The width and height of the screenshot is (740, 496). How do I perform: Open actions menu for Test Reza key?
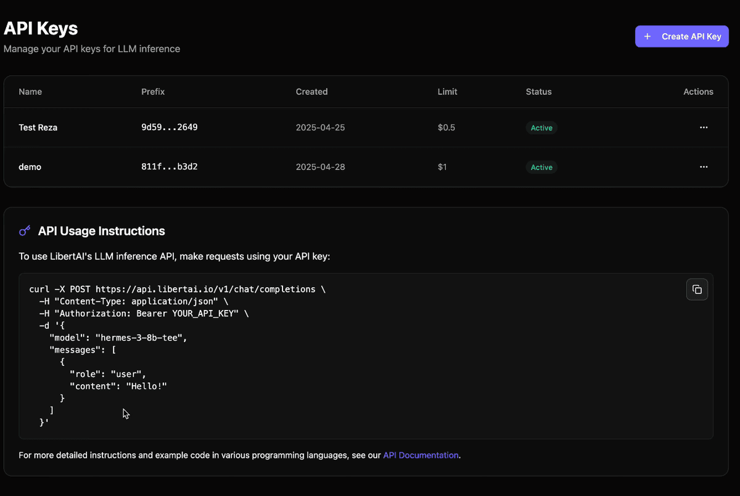(704, 128)
